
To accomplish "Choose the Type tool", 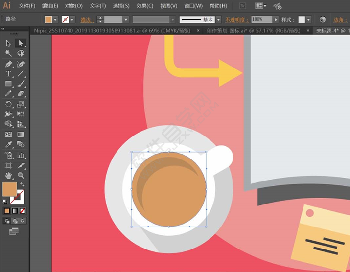I will [8, 74].
